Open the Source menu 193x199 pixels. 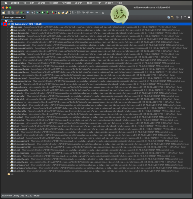[x=41, y=3]
